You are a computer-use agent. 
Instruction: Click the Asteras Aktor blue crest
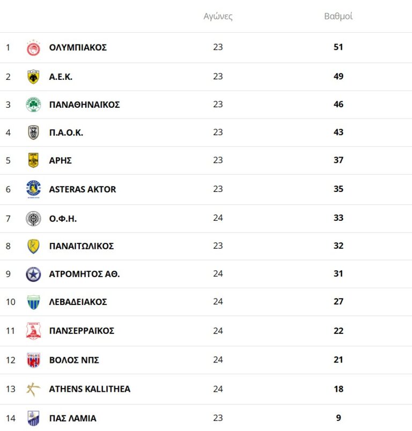[x=33, y=189]
